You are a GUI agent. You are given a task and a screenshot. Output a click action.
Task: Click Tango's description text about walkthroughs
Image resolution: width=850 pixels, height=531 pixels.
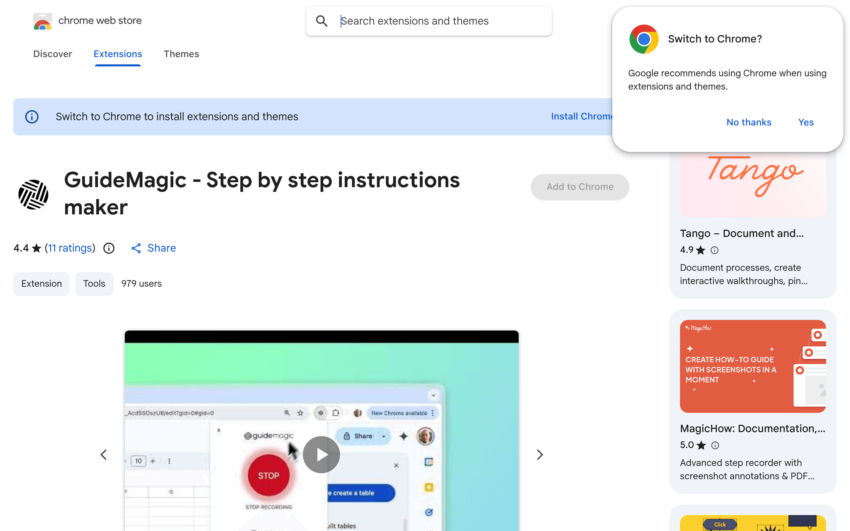coord(743,274)
